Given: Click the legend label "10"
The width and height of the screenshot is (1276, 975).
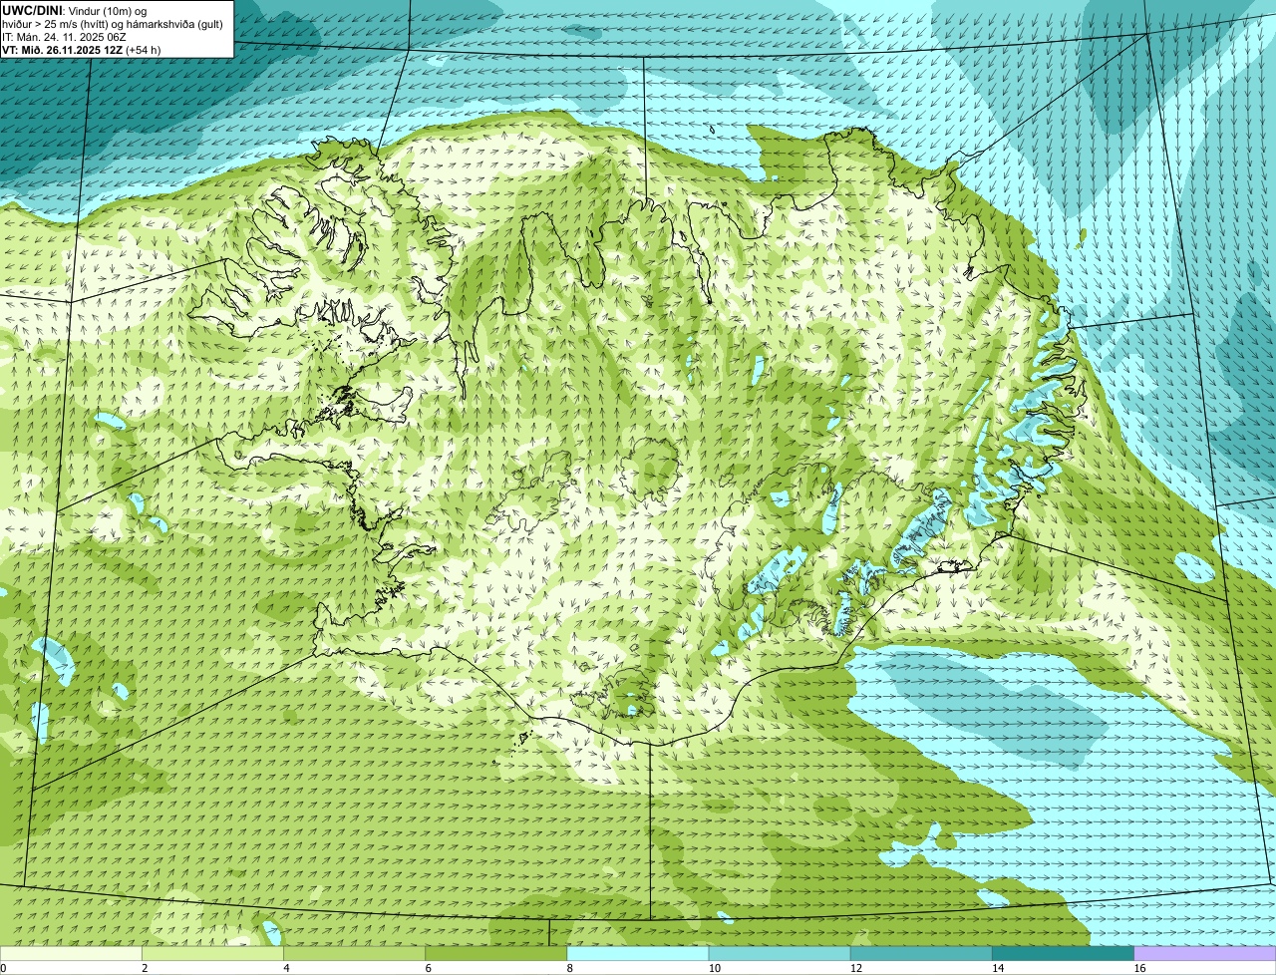Looking at the screenshot, I should 714,968.
